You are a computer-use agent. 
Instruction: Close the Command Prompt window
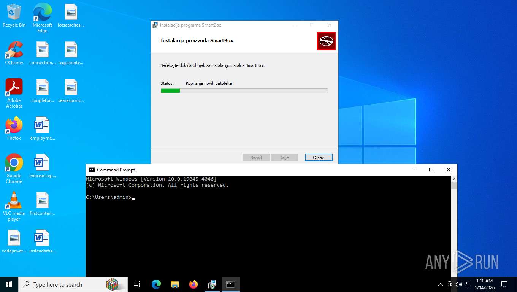[x=449, y=170]
